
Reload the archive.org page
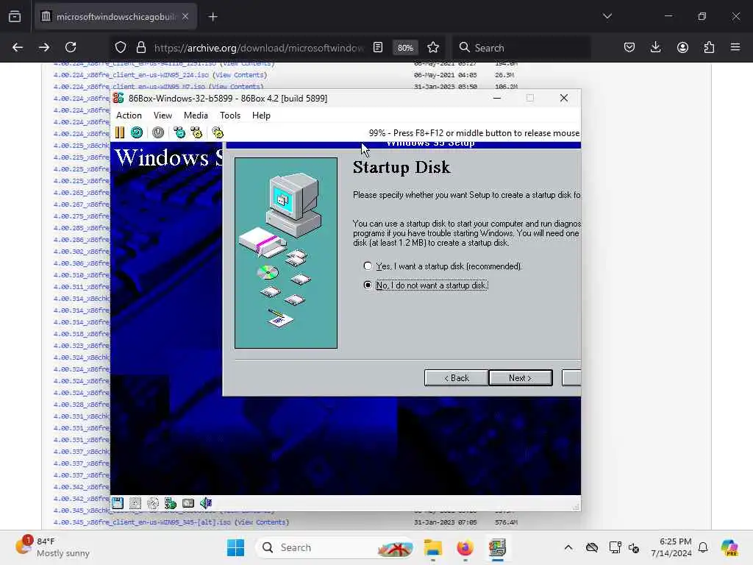pos(71,48)
